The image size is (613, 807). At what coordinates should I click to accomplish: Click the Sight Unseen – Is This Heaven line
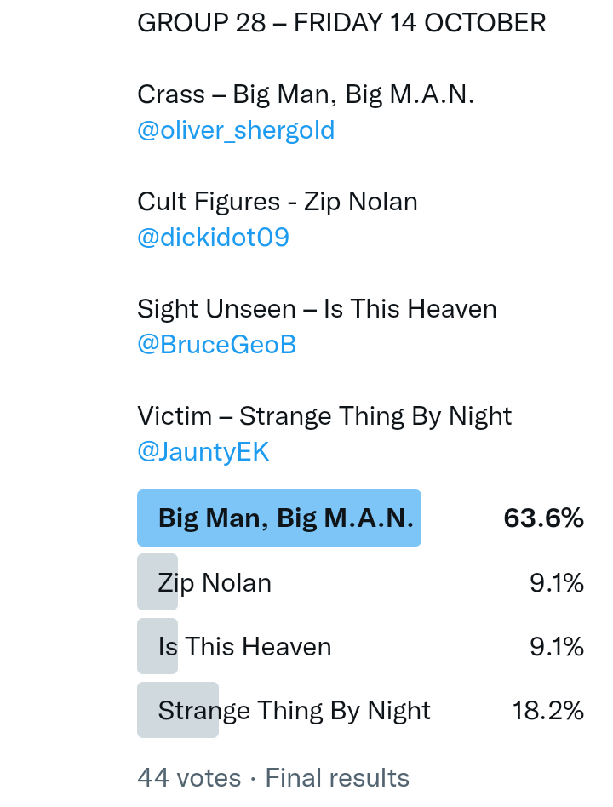pyautogui.click(x=317, y=309)
